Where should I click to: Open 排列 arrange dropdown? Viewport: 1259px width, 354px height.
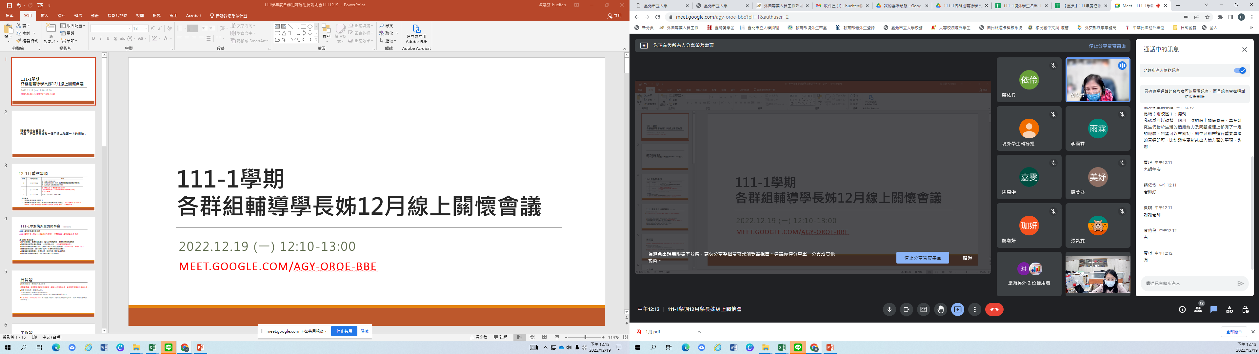[327, 33]
